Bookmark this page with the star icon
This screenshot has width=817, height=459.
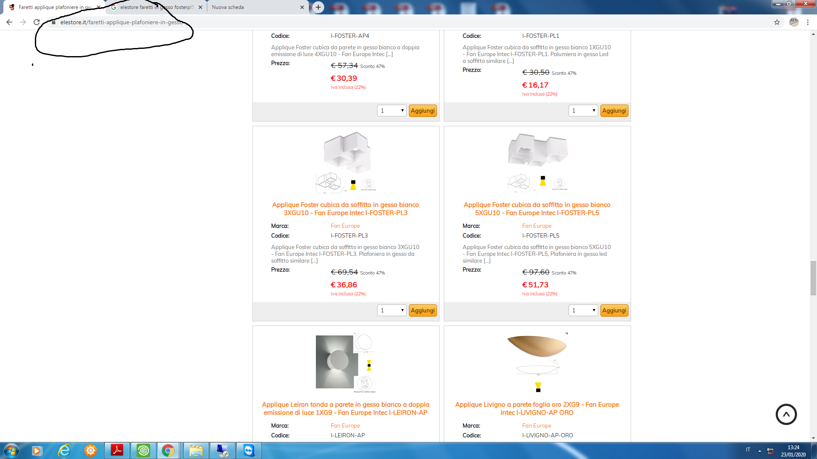coord(777,22)
